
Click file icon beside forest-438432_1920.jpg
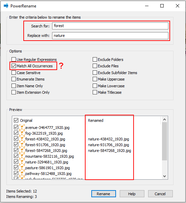[x=22, y=139]
